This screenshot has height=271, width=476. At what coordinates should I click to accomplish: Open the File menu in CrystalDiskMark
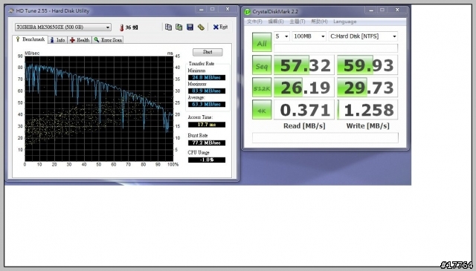point(254,22)
